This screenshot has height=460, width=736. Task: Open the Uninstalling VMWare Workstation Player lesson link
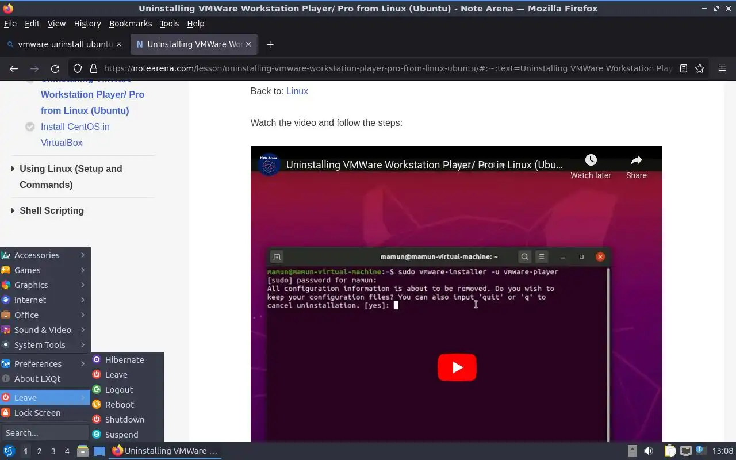pyautogui.click(x=93, y=95)
